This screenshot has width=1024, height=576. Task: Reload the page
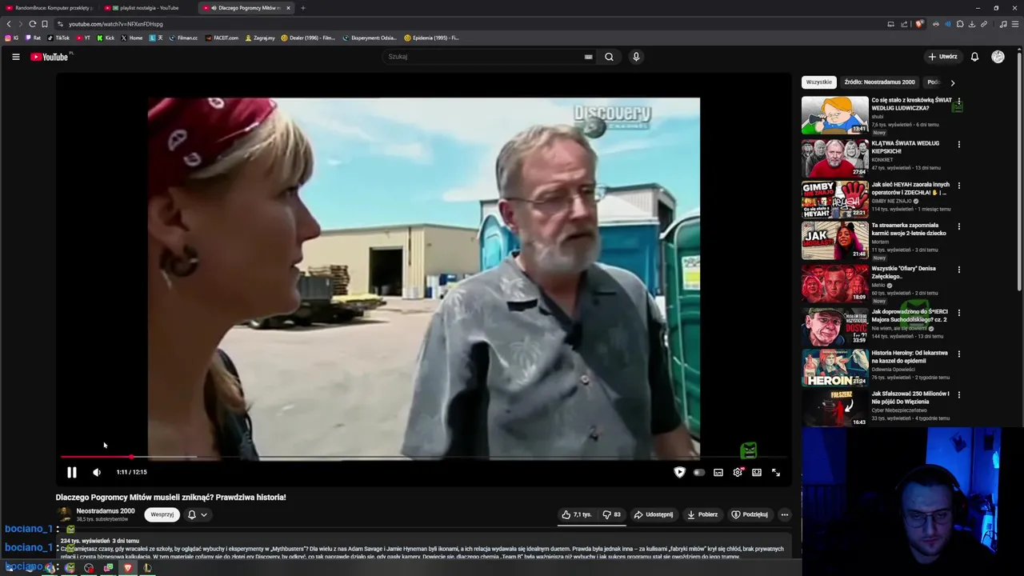(32, 24)
